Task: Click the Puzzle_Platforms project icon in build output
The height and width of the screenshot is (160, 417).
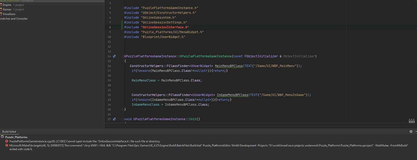Action: 2,137
